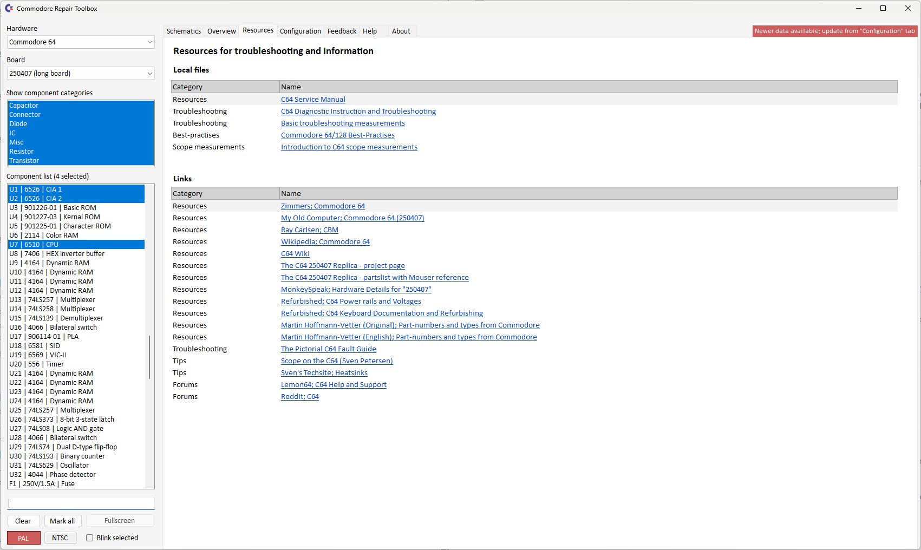Select U18 6581 SID in component list

click(x=35, y=346)
